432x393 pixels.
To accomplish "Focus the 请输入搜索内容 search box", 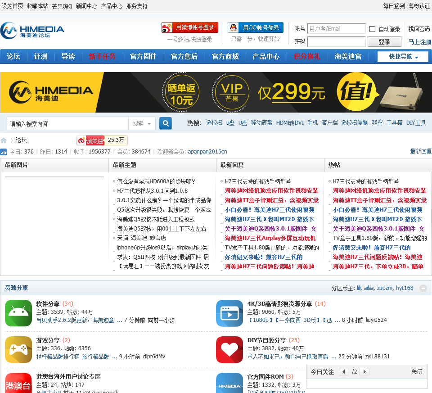I will [68, 123].
